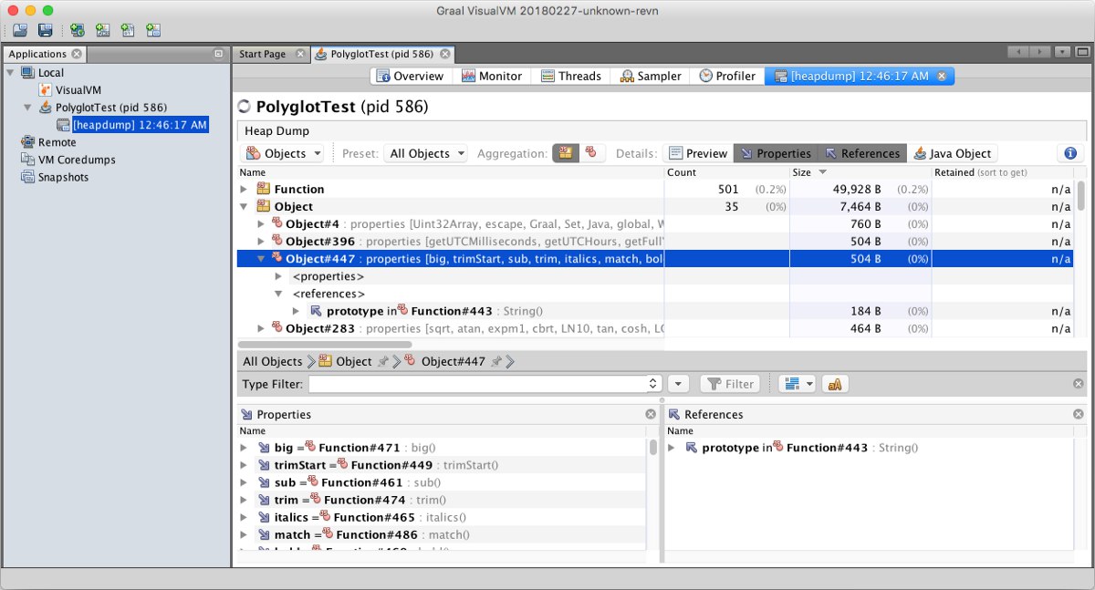Expand the <properties> node
This screenshot has width=1095, height=590.
(x=279, y=276)
